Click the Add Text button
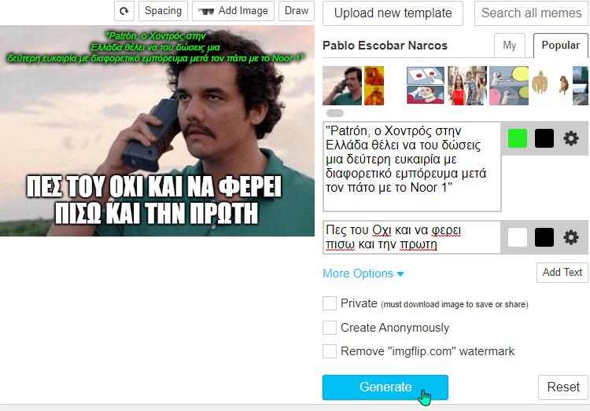This screenshot has width=590, height=411. click(x=562, y=272)
